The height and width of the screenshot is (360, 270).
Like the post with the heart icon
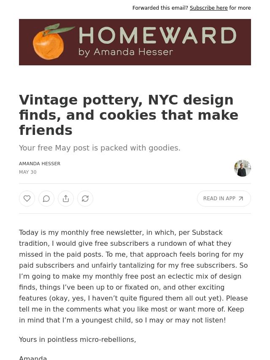pos(27,199)
